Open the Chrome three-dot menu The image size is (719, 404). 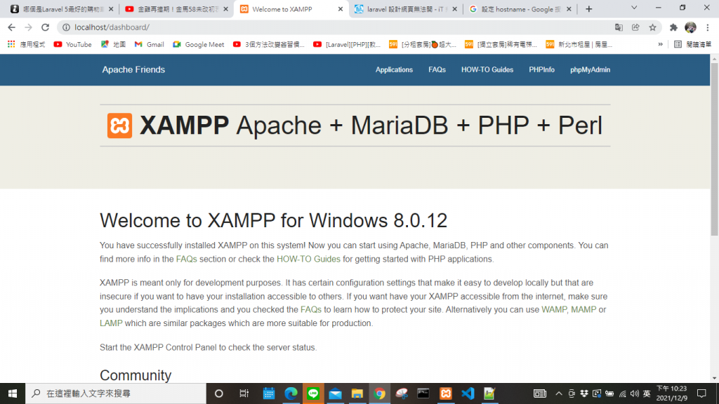(x=708, y=27)
